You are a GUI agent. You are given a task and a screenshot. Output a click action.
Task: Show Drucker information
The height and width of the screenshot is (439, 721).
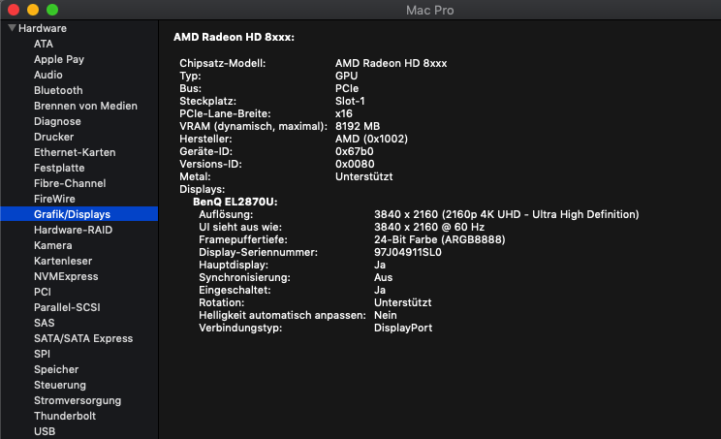[x=53, y=137]
